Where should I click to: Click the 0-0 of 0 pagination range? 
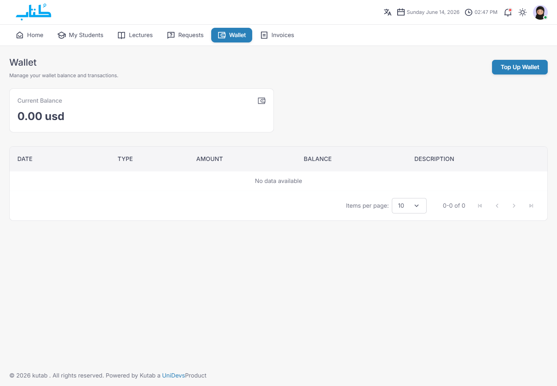pyautogui.click(x=454, y=206)
